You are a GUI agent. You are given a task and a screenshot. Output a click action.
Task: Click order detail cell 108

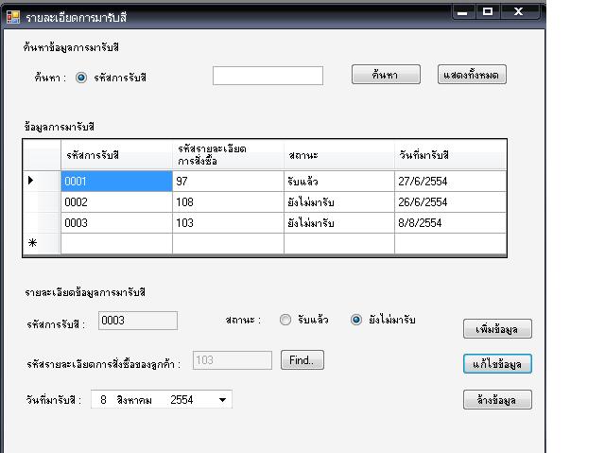click(228, 202)
